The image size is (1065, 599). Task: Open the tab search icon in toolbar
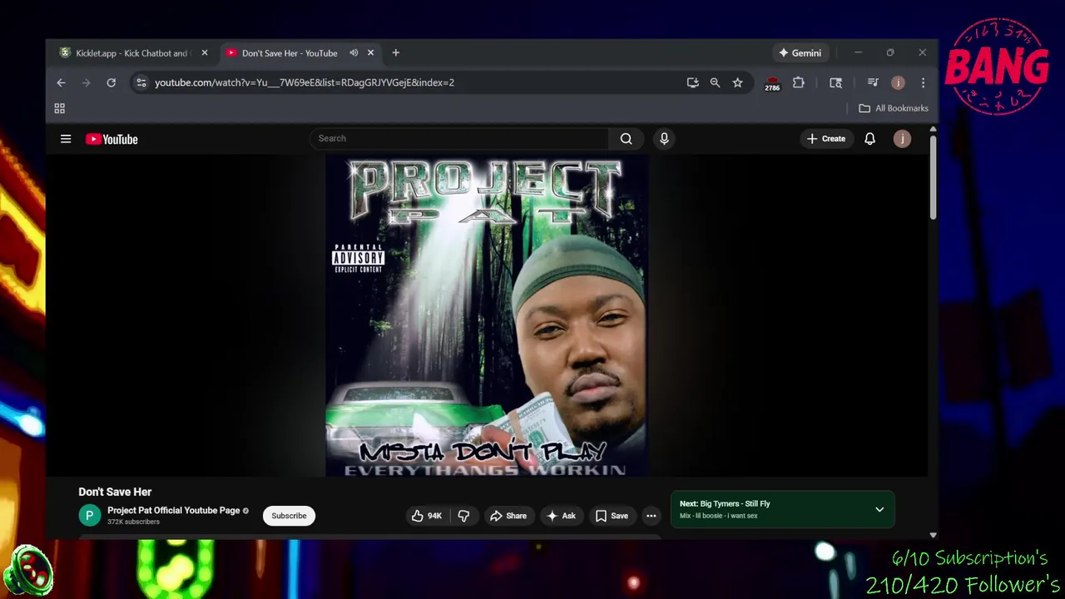(835, 82)
